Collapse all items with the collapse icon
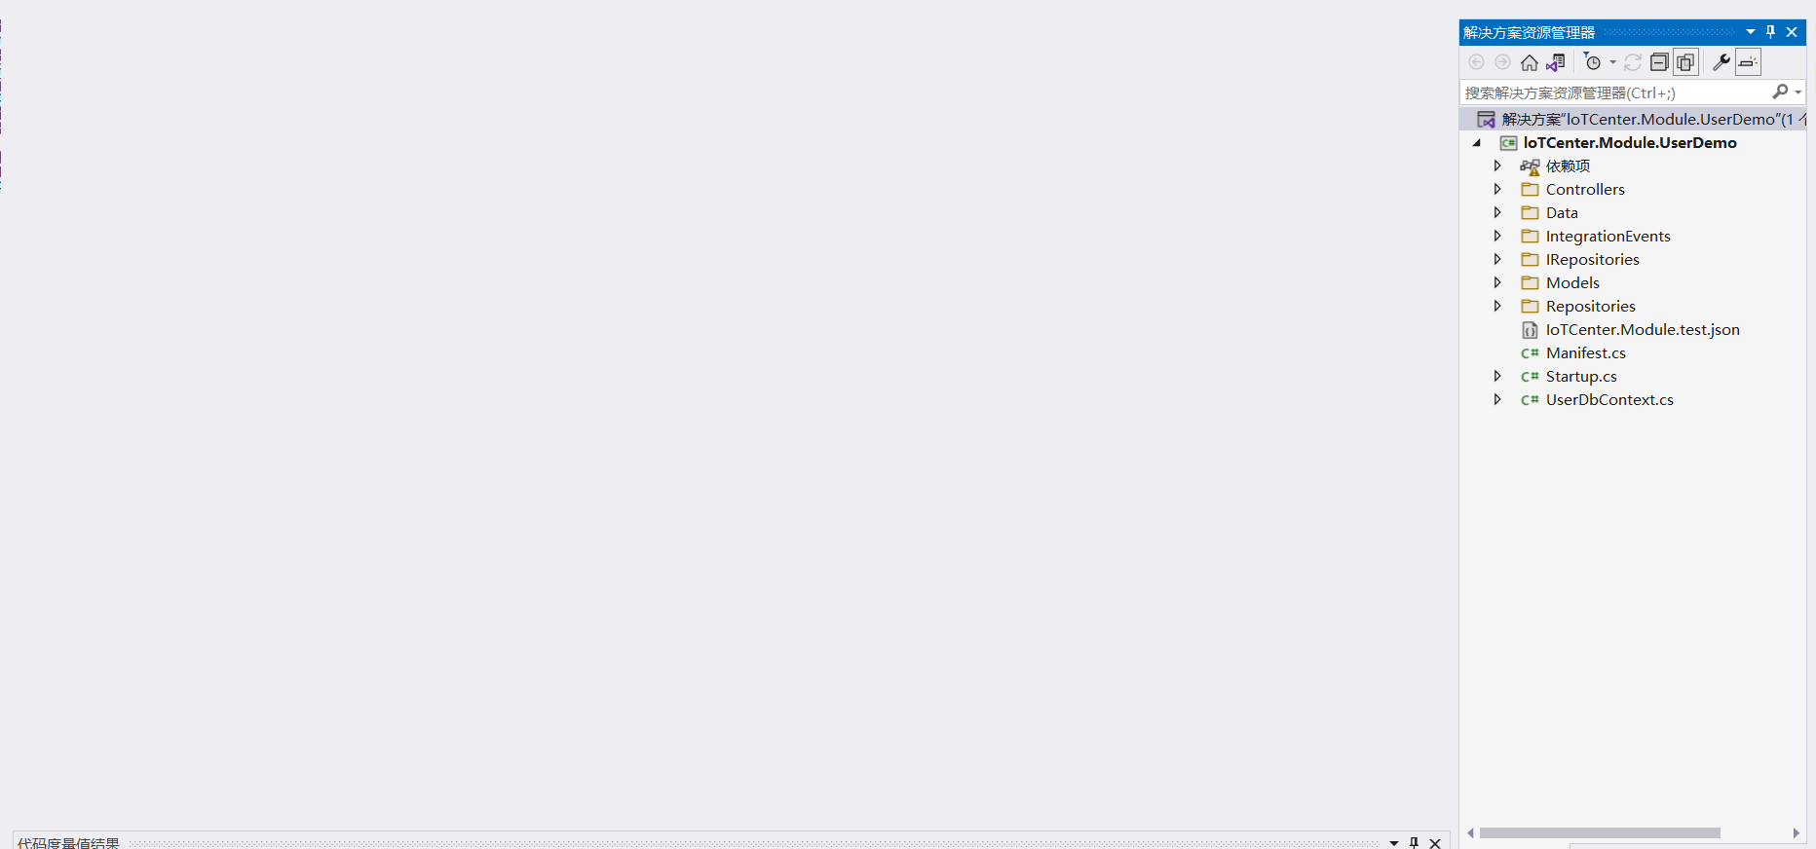1816x849 pixels. tap(1659, 62)
